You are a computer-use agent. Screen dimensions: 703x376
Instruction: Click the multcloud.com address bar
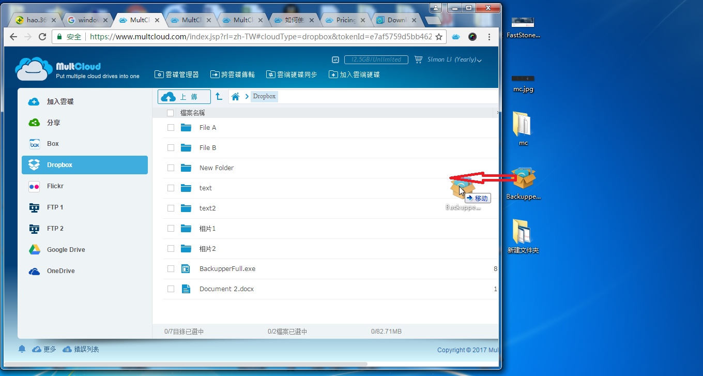[x=248, y=37]
